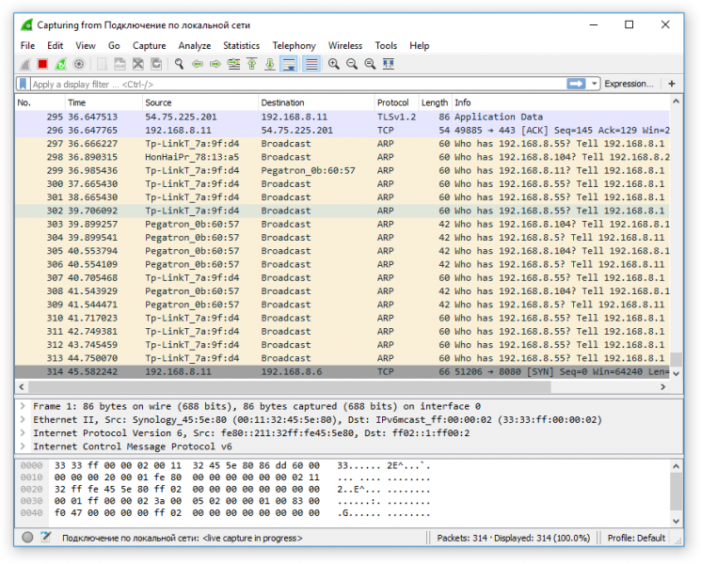Sort by the Info column header
The height and width of the screenshot is (564, 701).
560,102
